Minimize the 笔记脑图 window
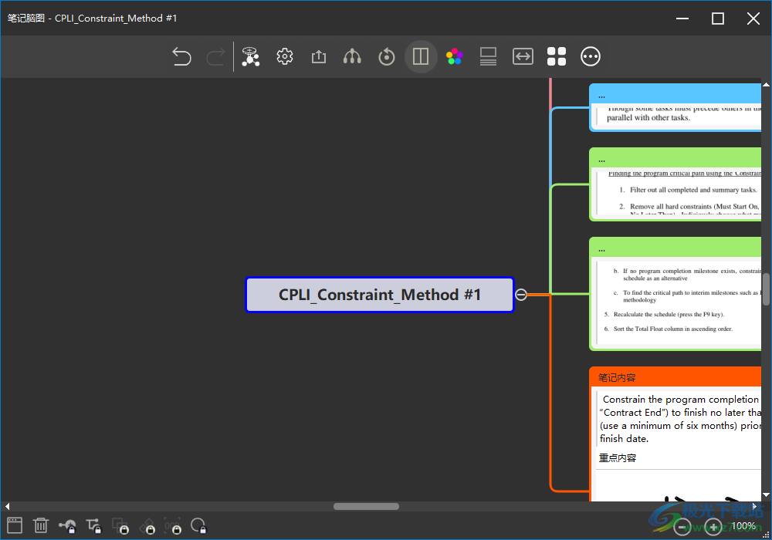Image resolution: width=772 pixels, height=540 pixels. [682, 19]
